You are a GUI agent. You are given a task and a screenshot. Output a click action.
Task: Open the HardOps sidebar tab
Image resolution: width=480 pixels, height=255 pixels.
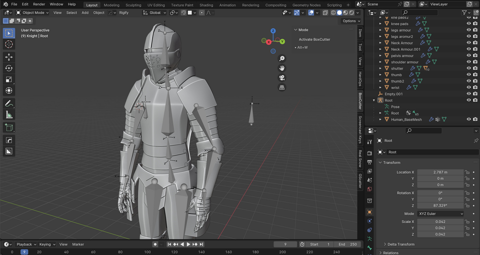pyautogui.click(x=360, y=79)
